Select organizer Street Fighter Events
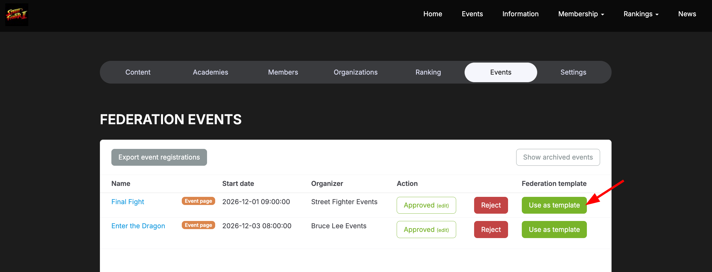The height and width of the screenshot is (272, 712). (x=344, y=202)
